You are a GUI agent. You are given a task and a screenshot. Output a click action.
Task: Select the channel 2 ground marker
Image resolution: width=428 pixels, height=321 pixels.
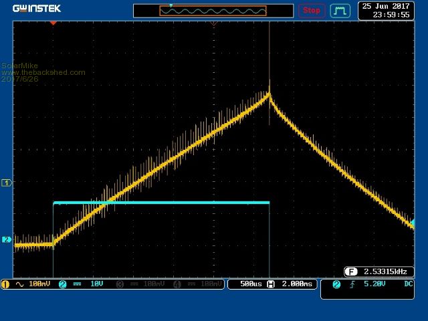pyautogui.click(x=7, y=239)
